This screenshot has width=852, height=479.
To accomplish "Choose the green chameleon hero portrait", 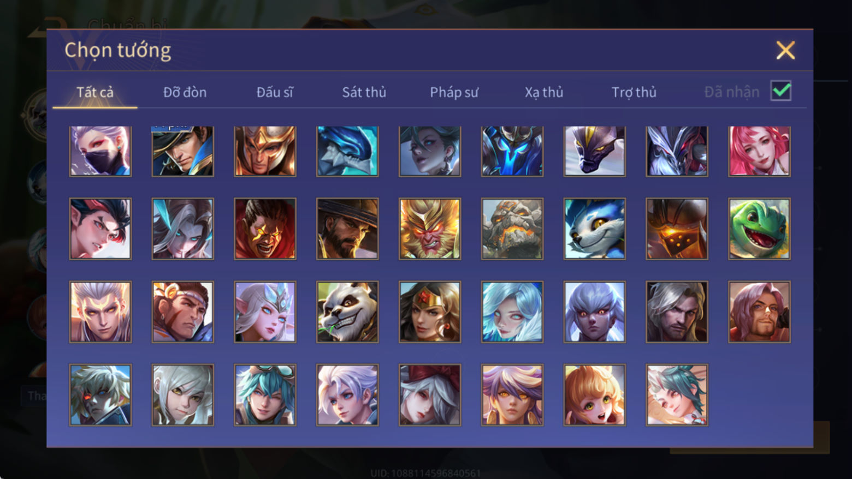I will pos(759,229).
